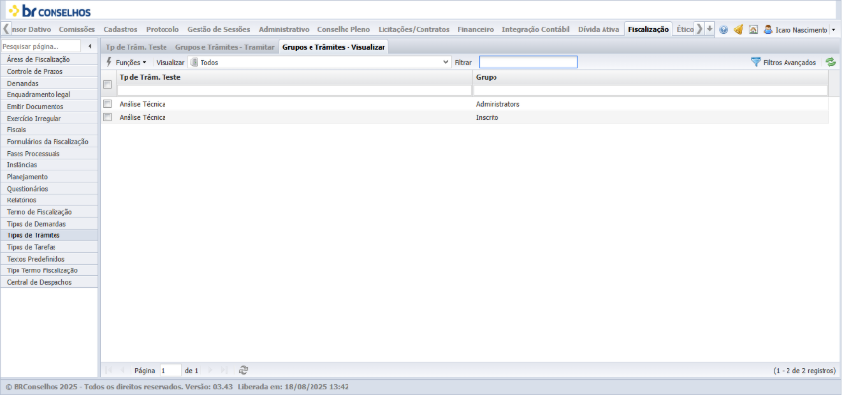The width and height of the screenshot is (842, 395).
Task: Click the Grupo column filter field
Action: 650,90
